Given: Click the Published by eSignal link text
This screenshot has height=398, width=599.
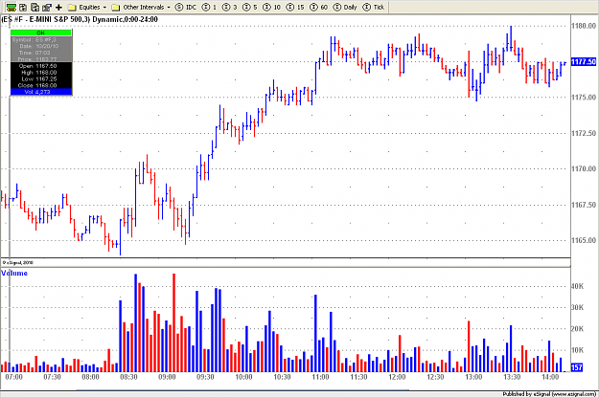Looking at the screenshot, I should click(549, 394).
